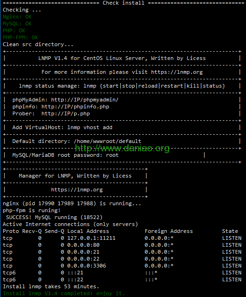
Task: Click the https://lnmp.org URL in info line
Action: [x=177, y=72]
